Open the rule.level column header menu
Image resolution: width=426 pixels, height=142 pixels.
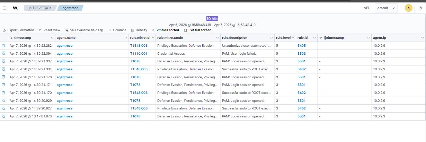[x=293, y=37]
